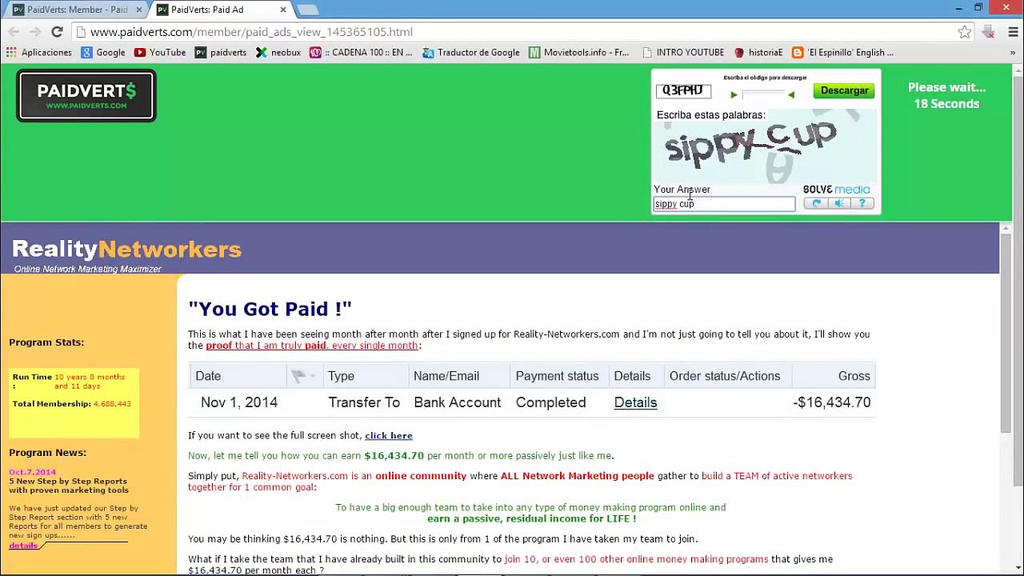Viewport: 1024px width, 576px height.
Task: Click the Solve Media logo
Action: coord(836,190)
